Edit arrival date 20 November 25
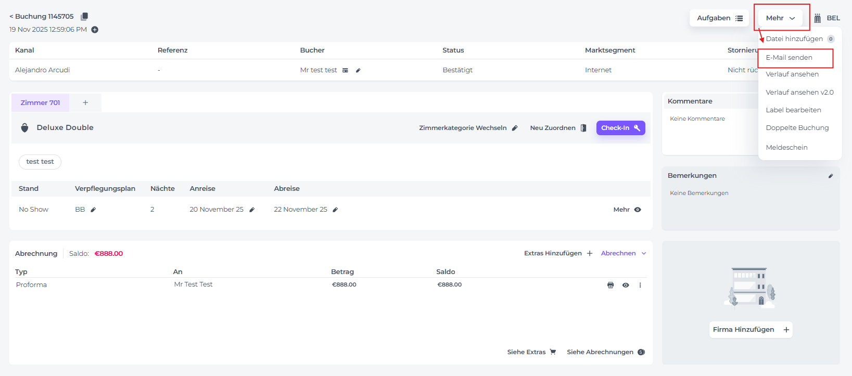The width and height of the screenshot is (852, 376). point(252,210)
